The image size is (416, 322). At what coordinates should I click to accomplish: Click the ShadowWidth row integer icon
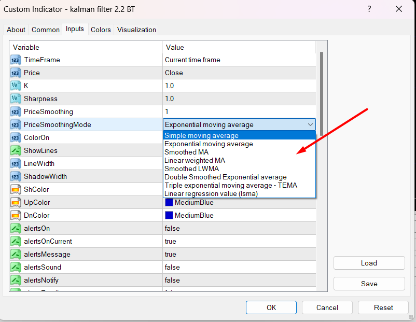tap(16, 177)
